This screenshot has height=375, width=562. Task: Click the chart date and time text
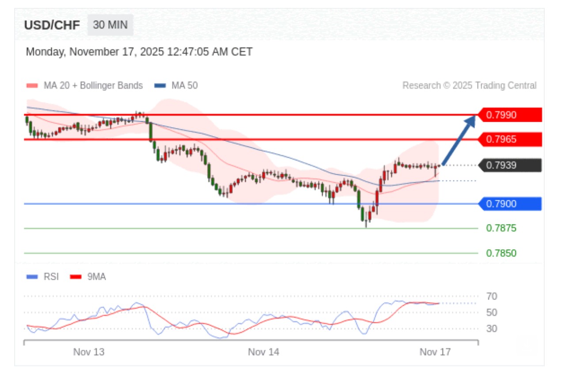pos(139,52)
